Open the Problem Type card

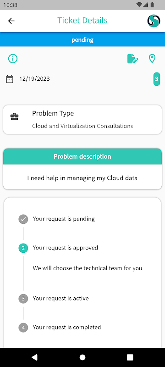(82, 120)
